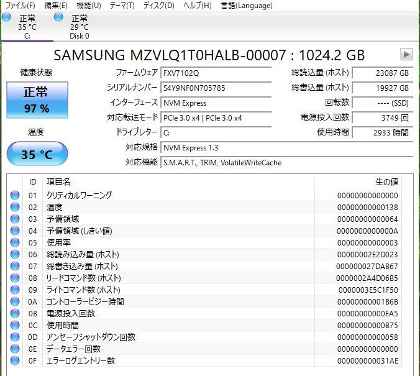
Task: Click the ID column header
Action: (x=32, y=182)
